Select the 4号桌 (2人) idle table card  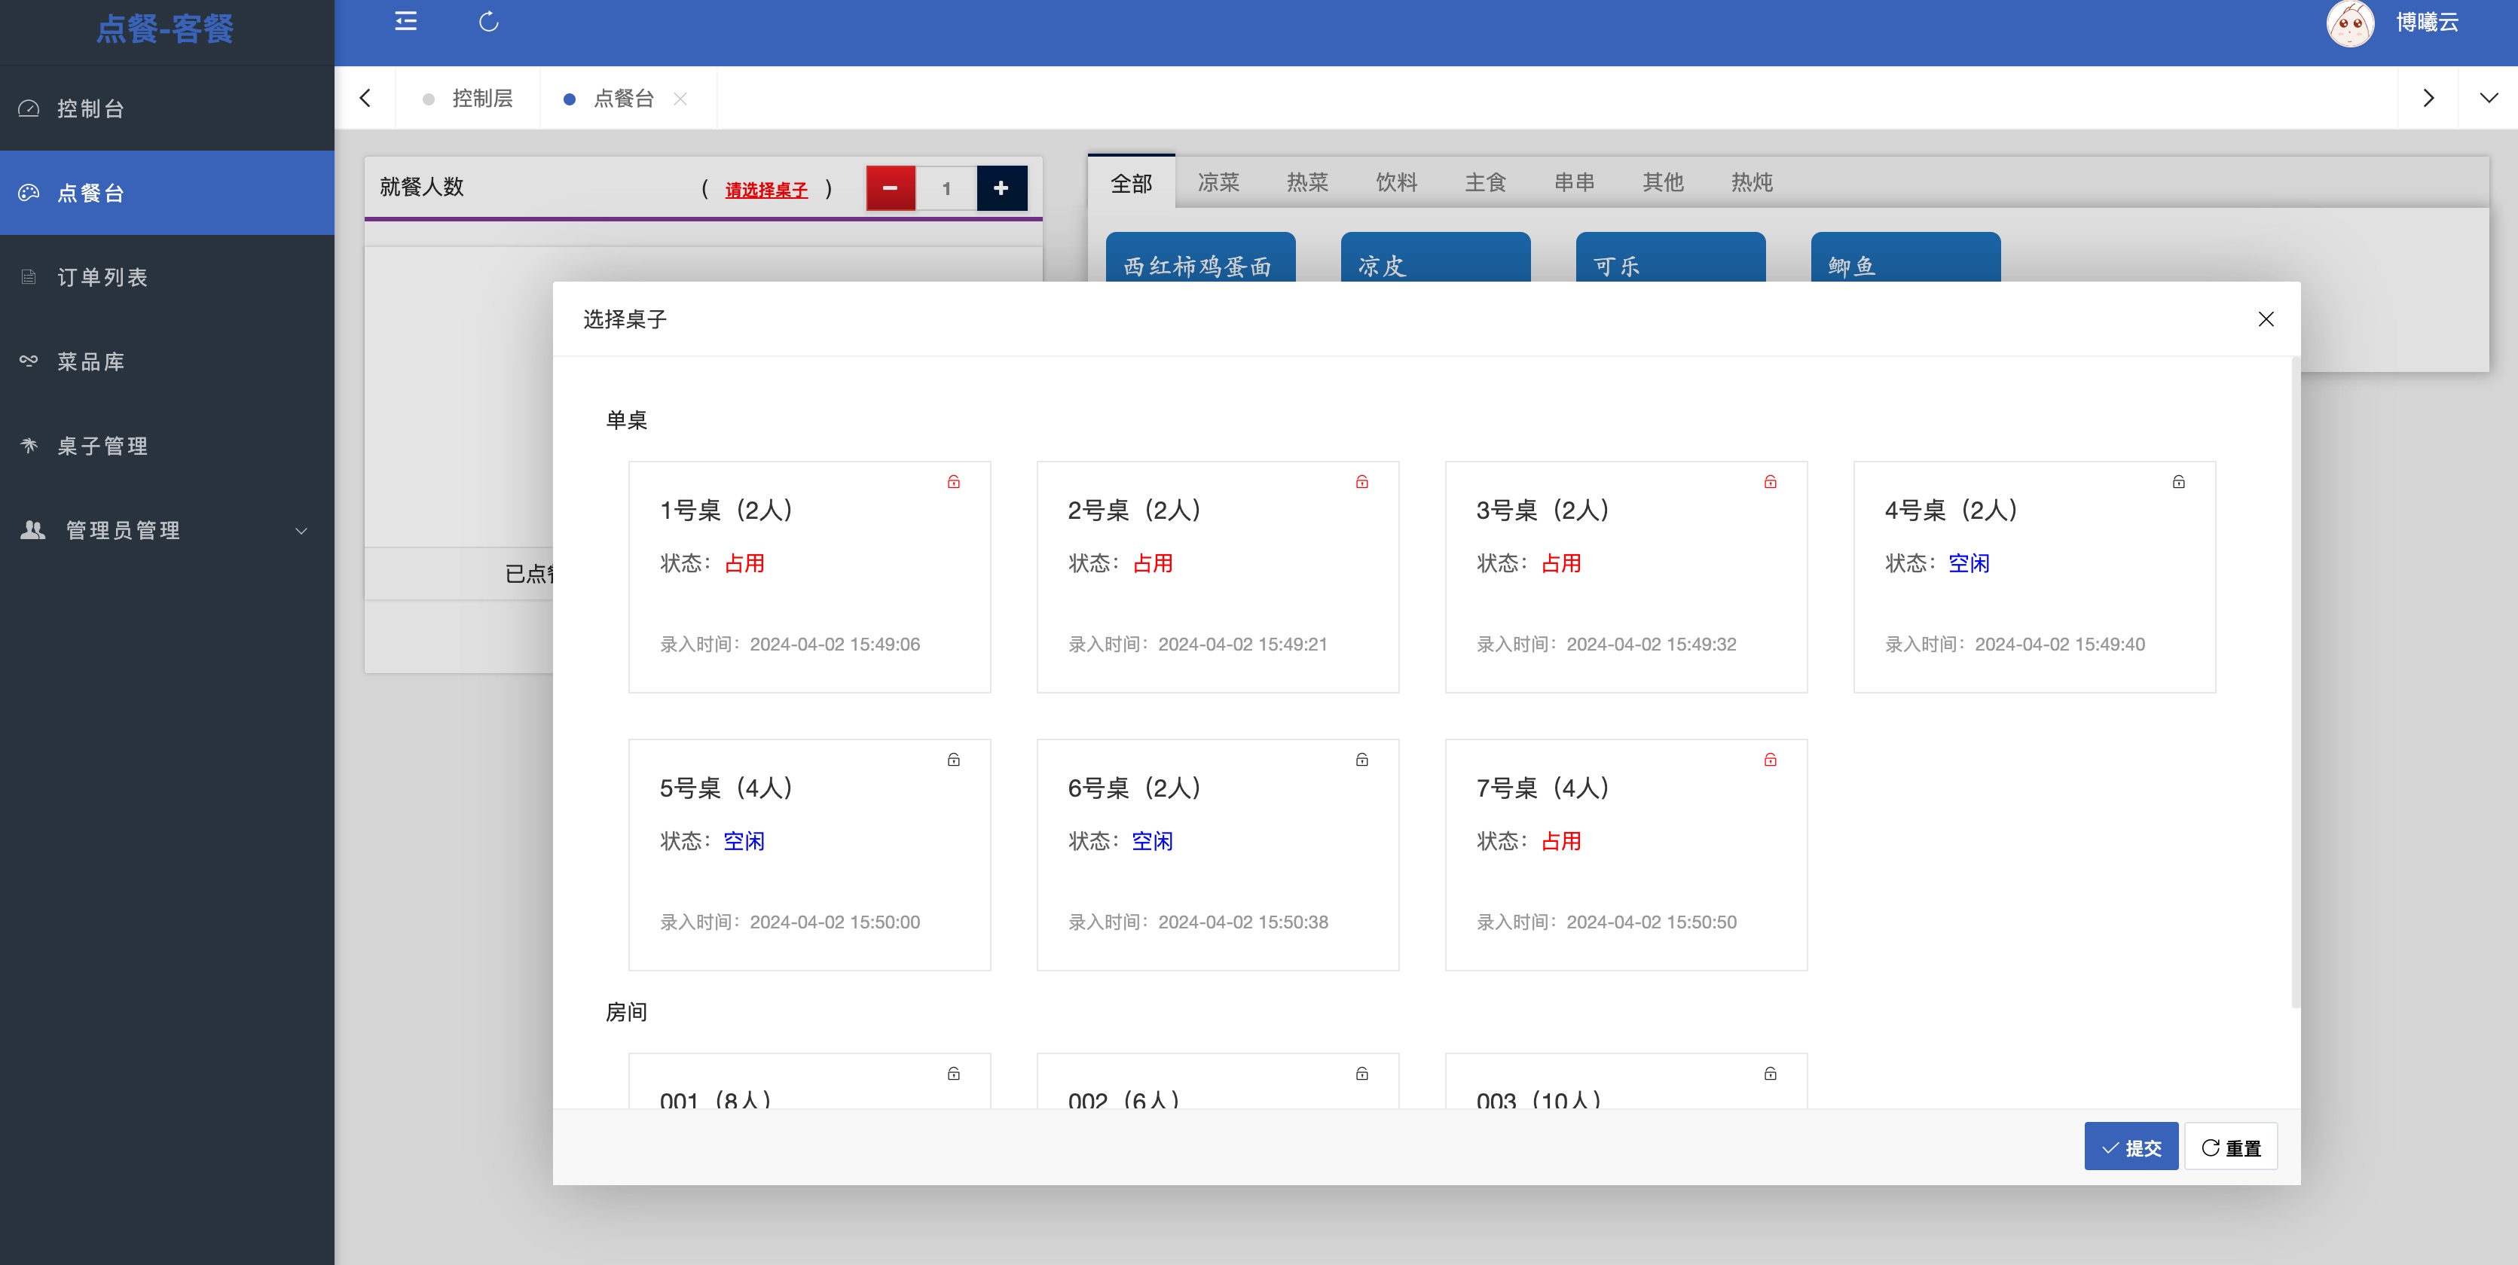[2034, 578]
